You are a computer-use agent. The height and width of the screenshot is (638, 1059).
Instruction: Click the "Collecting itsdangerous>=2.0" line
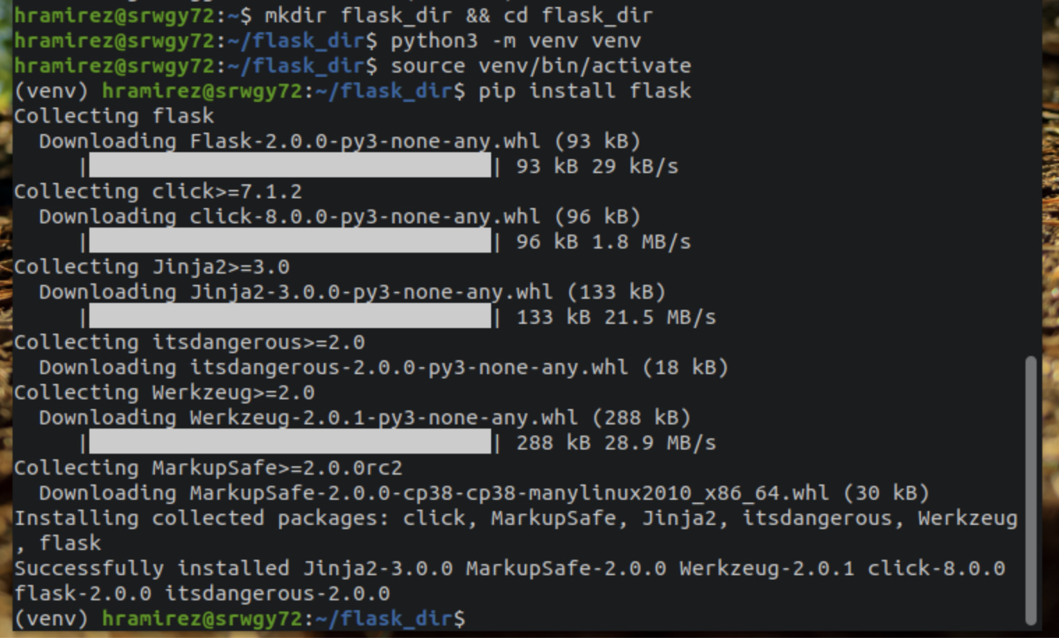189,342
